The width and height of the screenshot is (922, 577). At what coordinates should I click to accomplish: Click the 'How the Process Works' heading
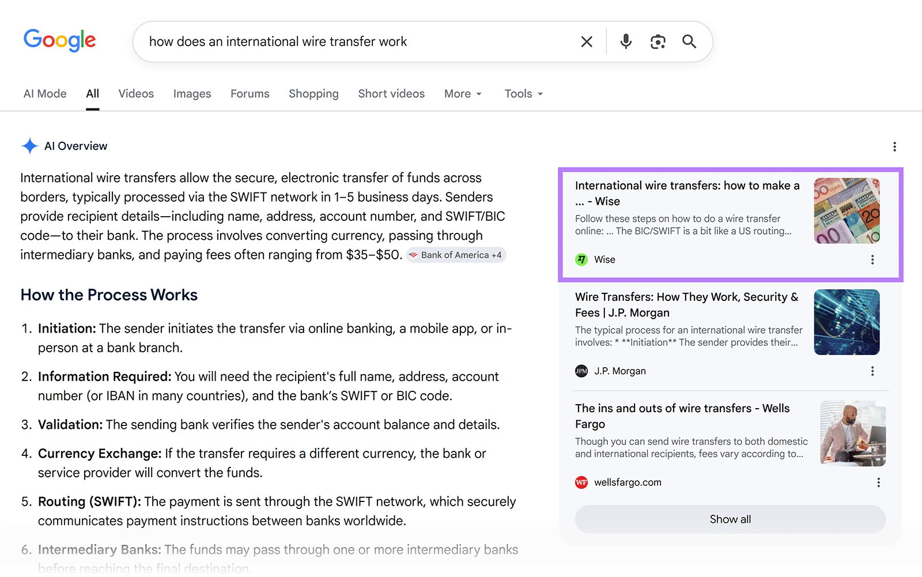109,295
